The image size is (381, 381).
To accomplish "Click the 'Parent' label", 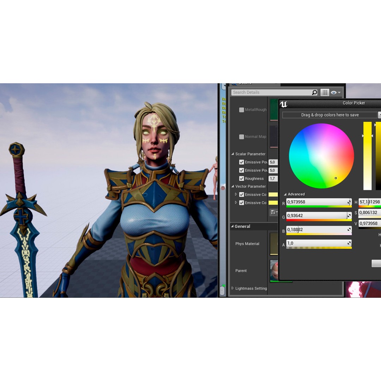I will [x=241, y=271].
